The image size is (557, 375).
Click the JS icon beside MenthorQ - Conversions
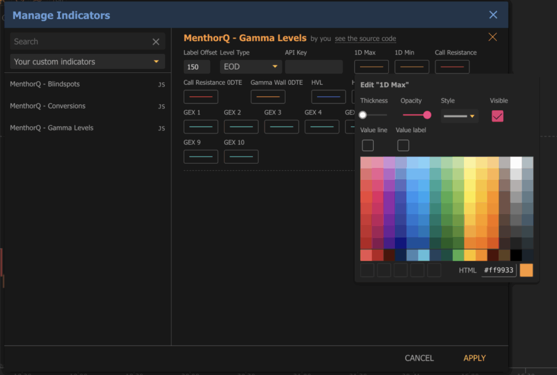point(161,106)
